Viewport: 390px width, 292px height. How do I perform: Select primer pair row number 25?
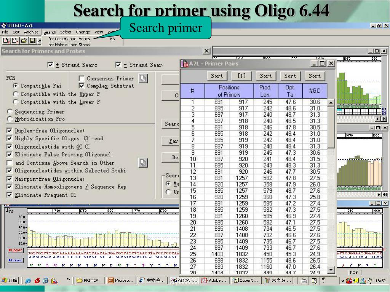tap(253, 254)
